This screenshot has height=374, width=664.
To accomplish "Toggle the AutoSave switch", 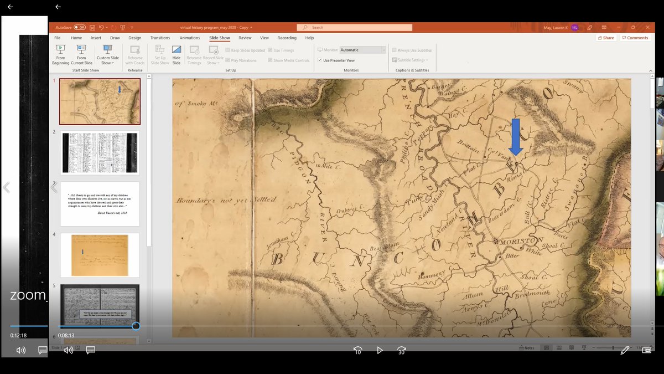I will point(80,27).
